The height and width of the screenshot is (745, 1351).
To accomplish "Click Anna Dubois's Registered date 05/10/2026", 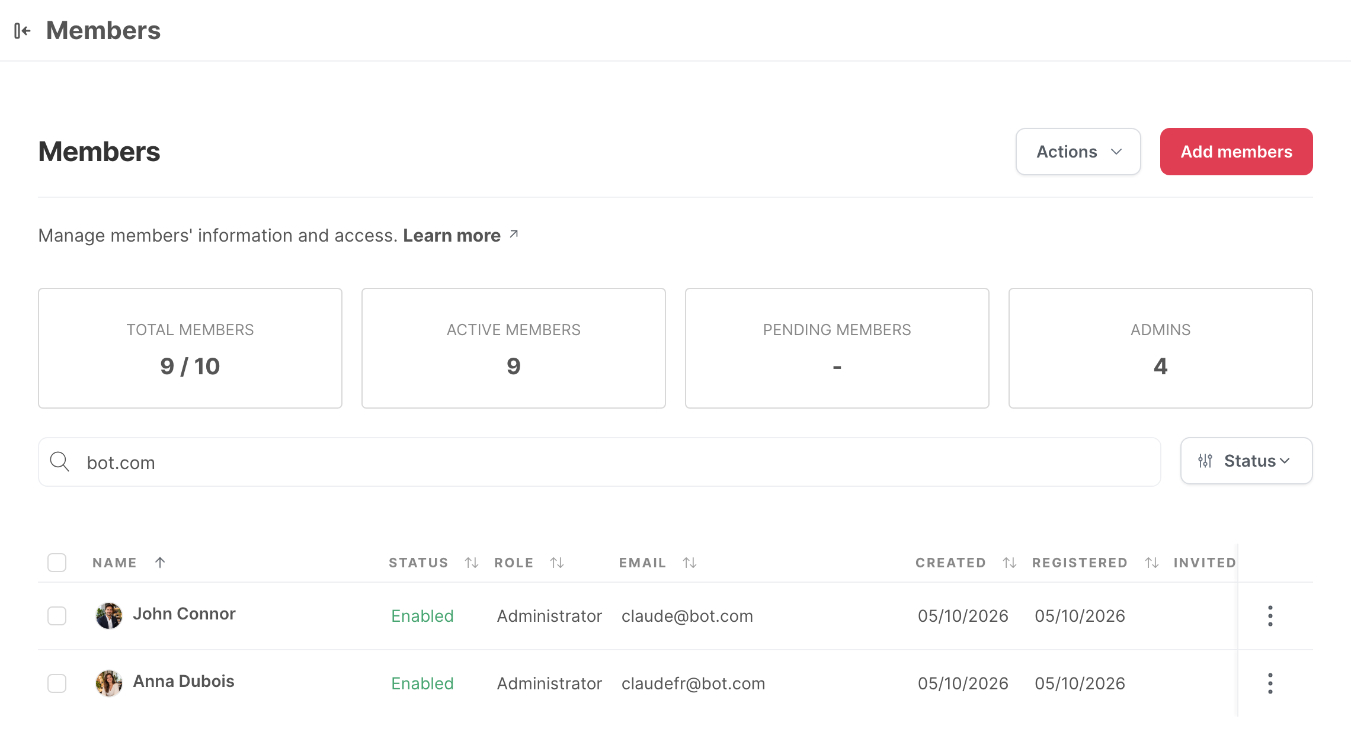I will point(1080,683).
